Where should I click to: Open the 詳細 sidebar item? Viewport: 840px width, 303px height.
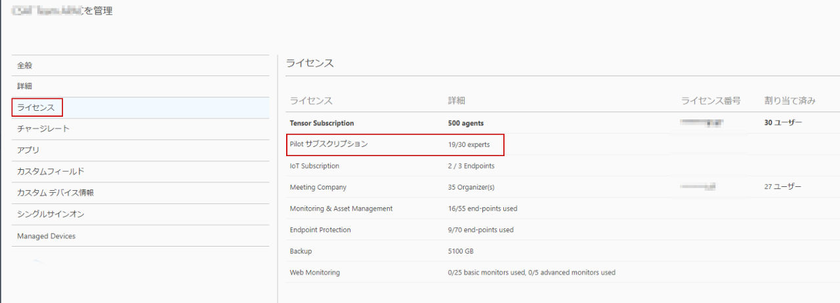tap(140, 87)
